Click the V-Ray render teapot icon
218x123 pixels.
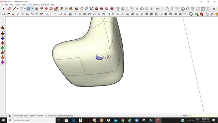pyautogui.click(x=188, y=9)
